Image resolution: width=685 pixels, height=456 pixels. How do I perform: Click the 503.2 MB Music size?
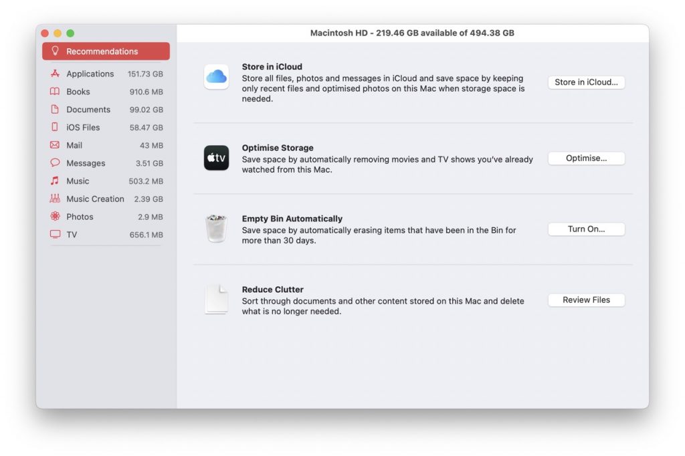(146, 182)
